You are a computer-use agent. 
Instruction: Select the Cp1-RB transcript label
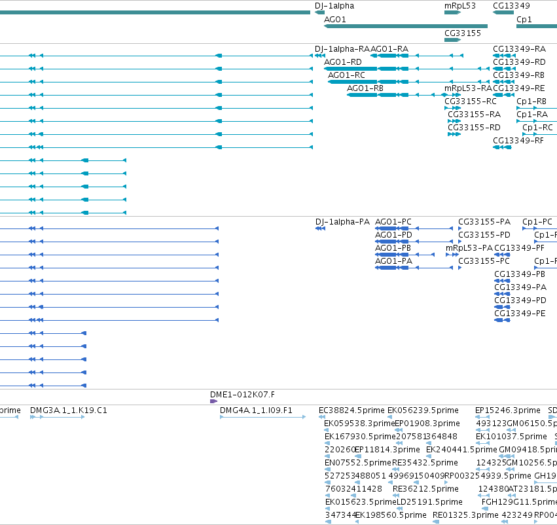[531, 101]
